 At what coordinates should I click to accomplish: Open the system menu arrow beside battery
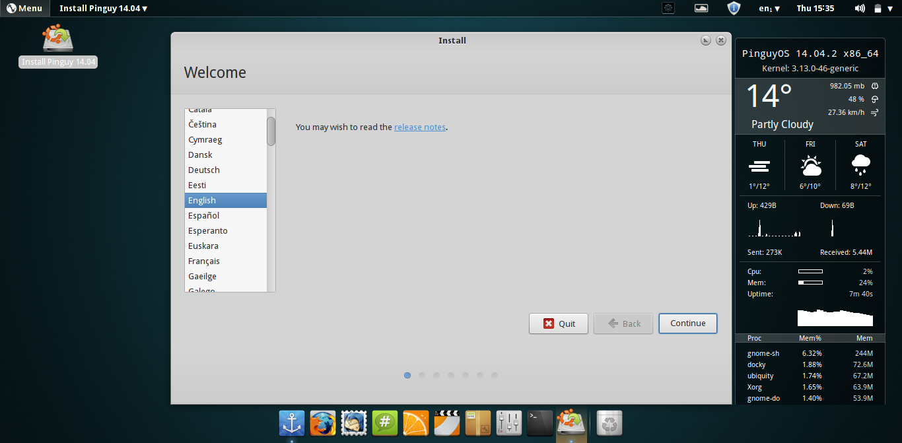coord(891,8)
